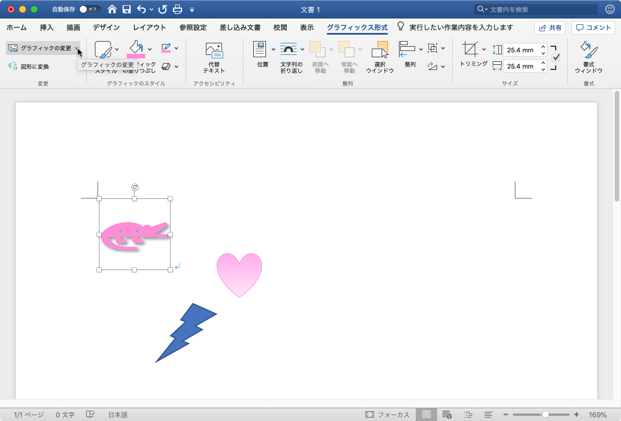Click the pink fill color bar under the bucket

[x=136, y=56]
